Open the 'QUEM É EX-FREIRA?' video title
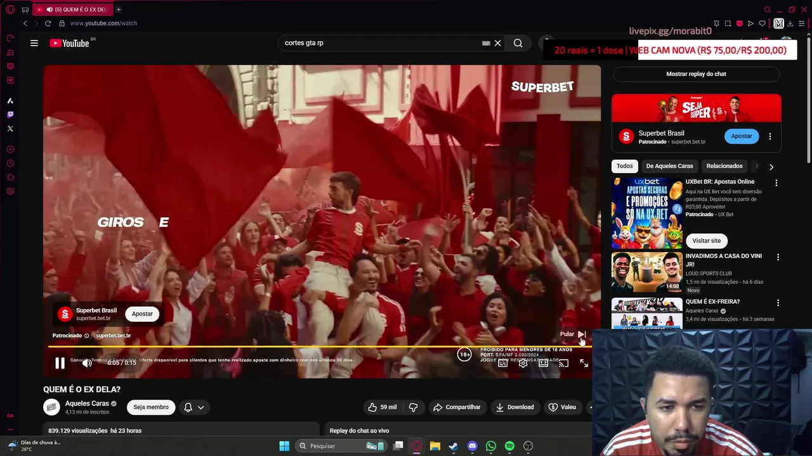This screenshot has height=456, width=812. (x=712, y=302)
